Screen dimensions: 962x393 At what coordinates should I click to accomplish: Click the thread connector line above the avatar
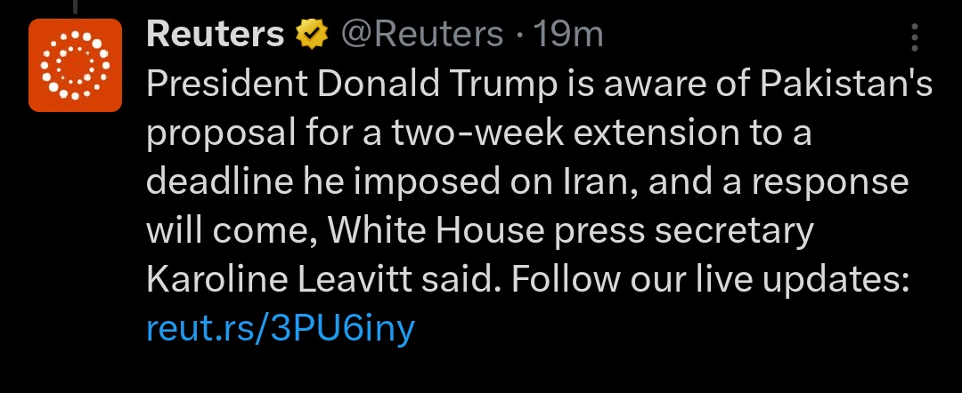click(x=75, y=5)
